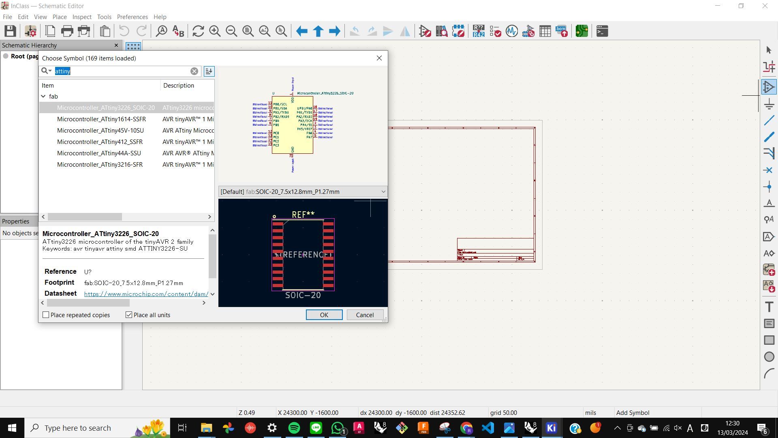
Task: Click the Page Settings icon
Action: click(x=50, y=31)
